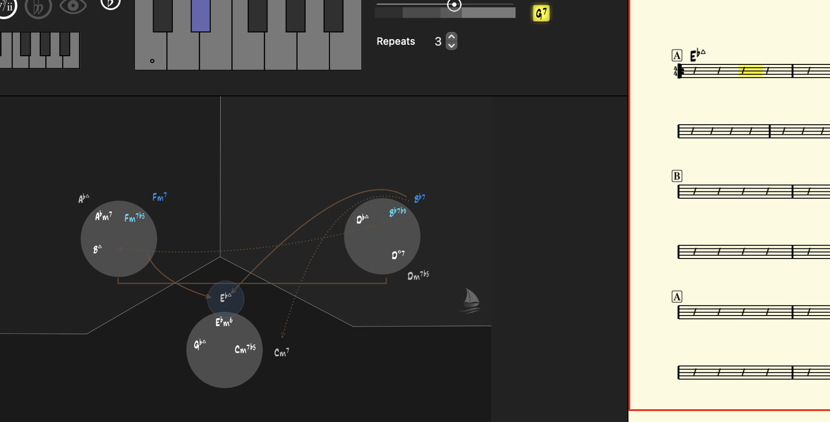The height and width of the screenshot is (422, 830).
Task: Click the white flat symbol circle icon
Action: tap(110, 4)
